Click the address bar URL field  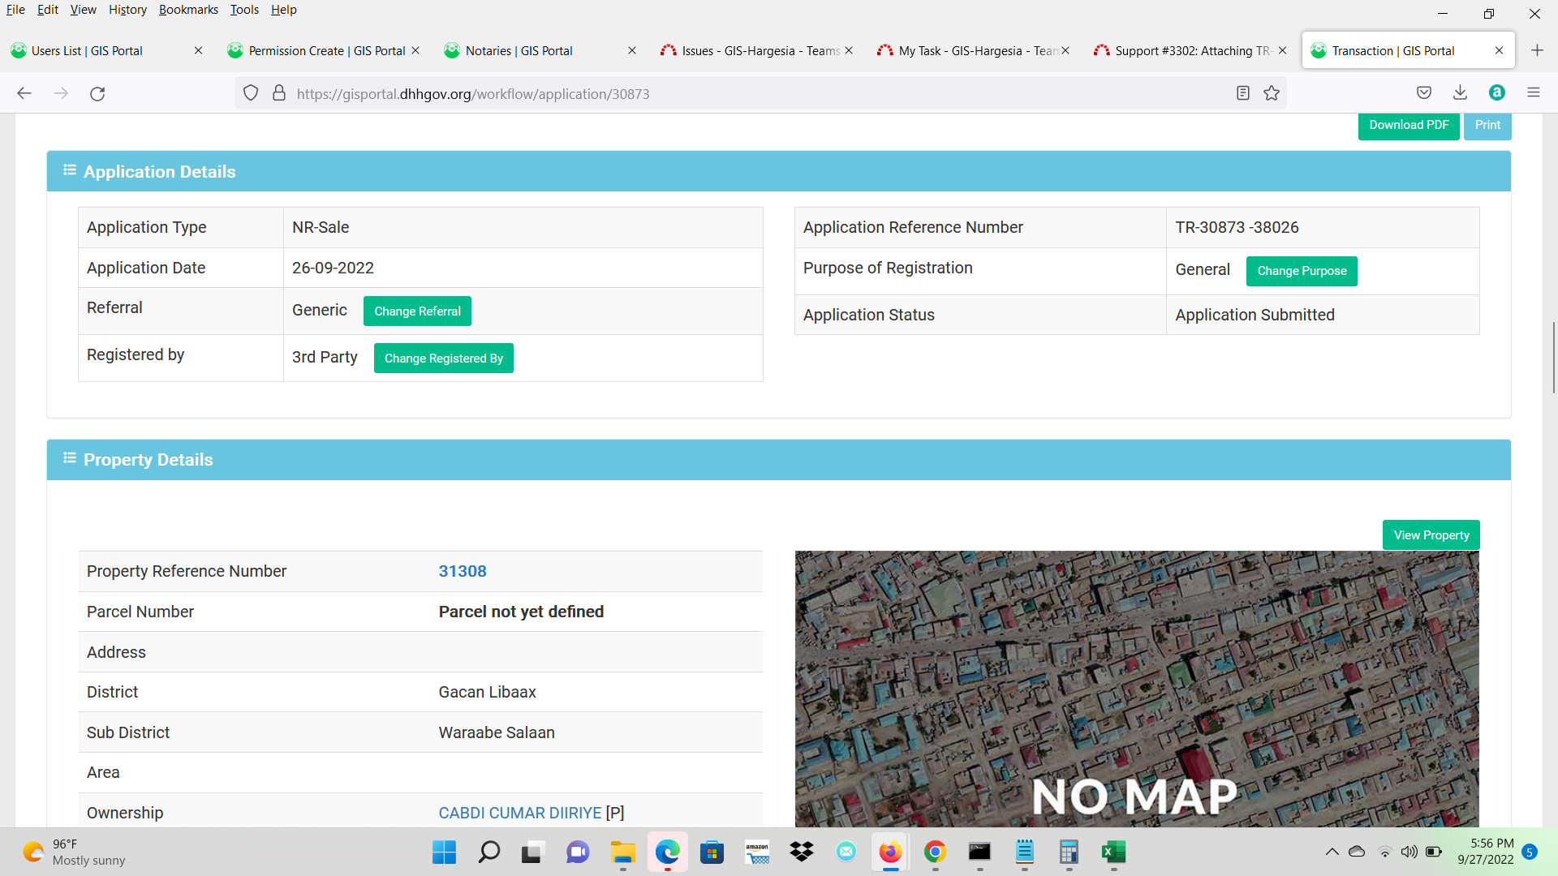[759, 93]
